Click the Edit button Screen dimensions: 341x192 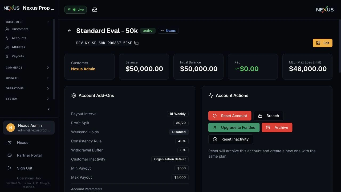point(323,43)
